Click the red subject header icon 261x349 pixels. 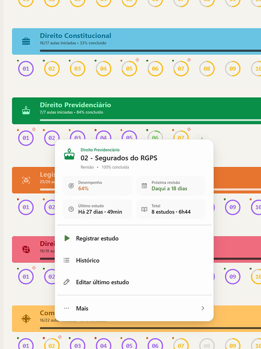click(26, 249)
